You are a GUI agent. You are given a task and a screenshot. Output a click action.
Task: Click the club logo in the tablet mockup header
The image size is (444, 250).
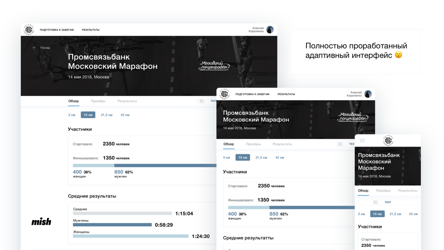224,94
